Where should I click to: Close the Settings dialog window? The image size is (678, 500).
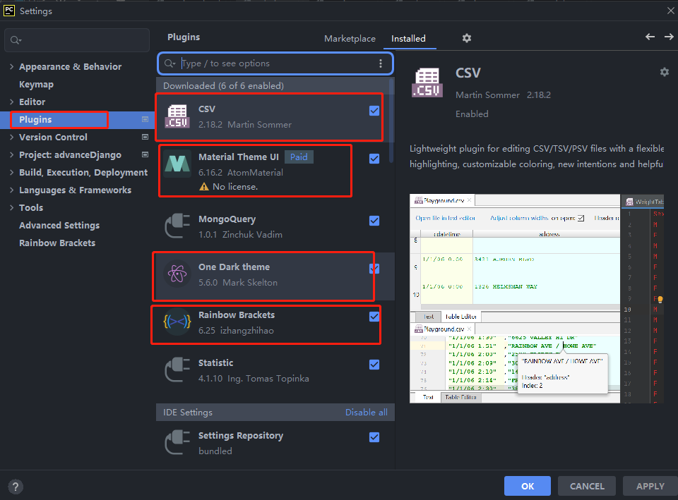tap(670, 11)
